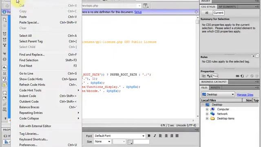The width and height of the screenshot is (261, 147).
Task: Show more coding toolbar tools via double chevron
Action: 5,118
